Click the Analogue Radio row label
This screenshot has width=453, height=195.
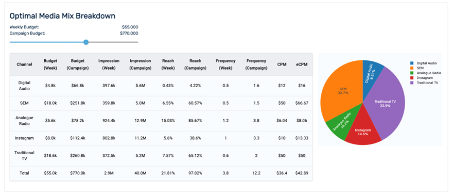(24, 121)
